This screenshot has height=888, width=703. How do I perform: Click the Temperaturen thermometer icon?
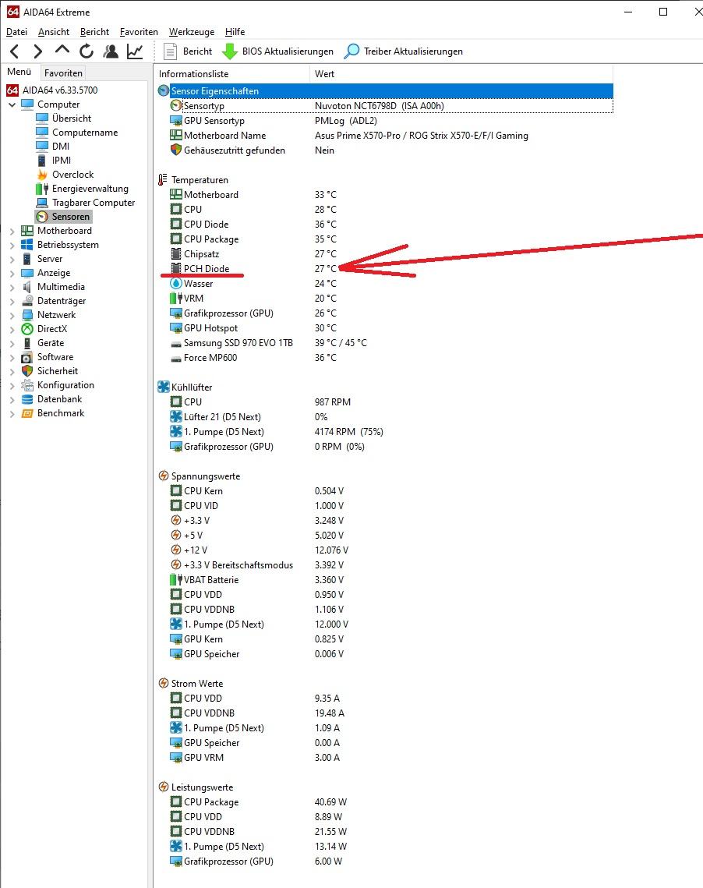click(163, 179)
